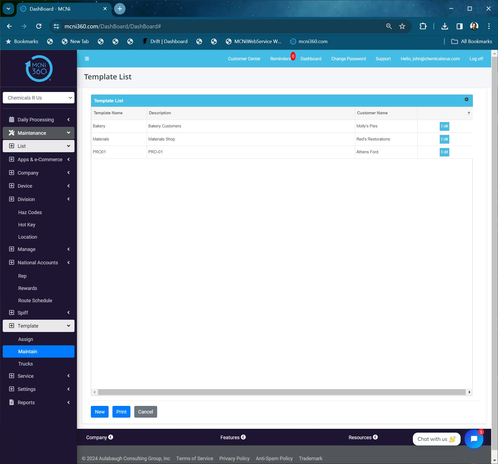Edit the Bakery template
Screen dimensions: 498x464
point(444,126)
